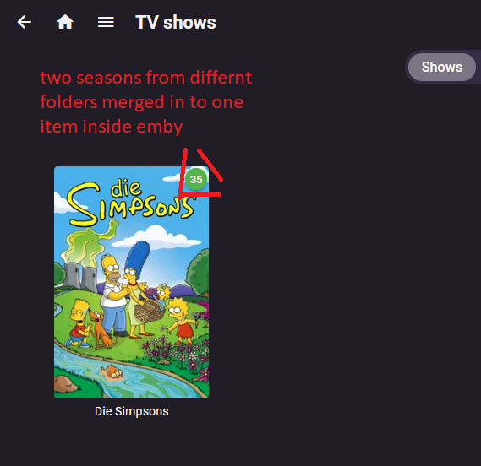Return to previous page using back arrow
This screenshot has width=481, height=466.
[x=25, y=22]
